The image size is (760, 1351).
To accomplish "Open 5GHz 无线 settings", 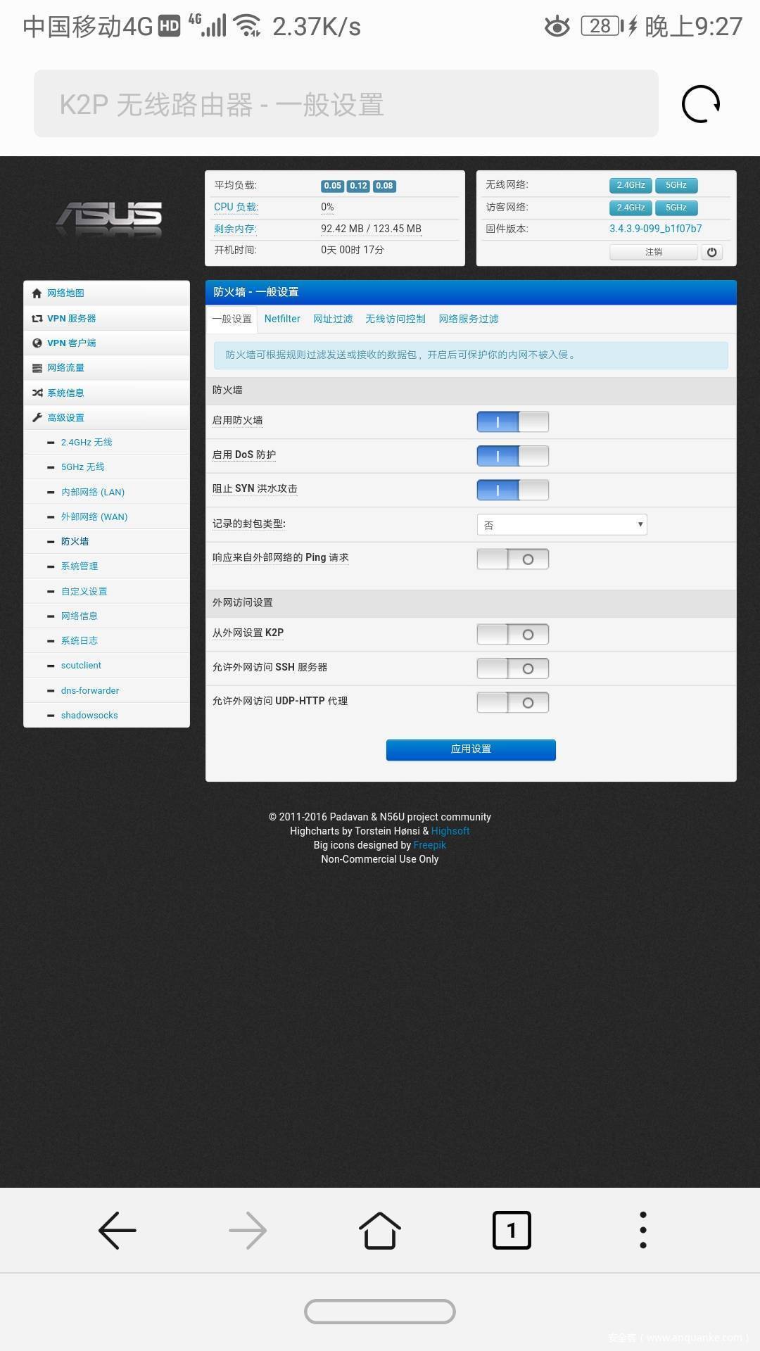I will coord(107,467).
